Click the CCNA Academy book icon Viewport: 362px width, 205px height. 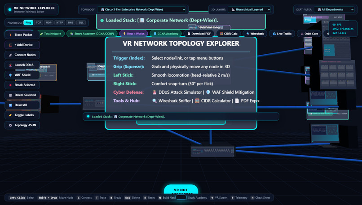155,34
